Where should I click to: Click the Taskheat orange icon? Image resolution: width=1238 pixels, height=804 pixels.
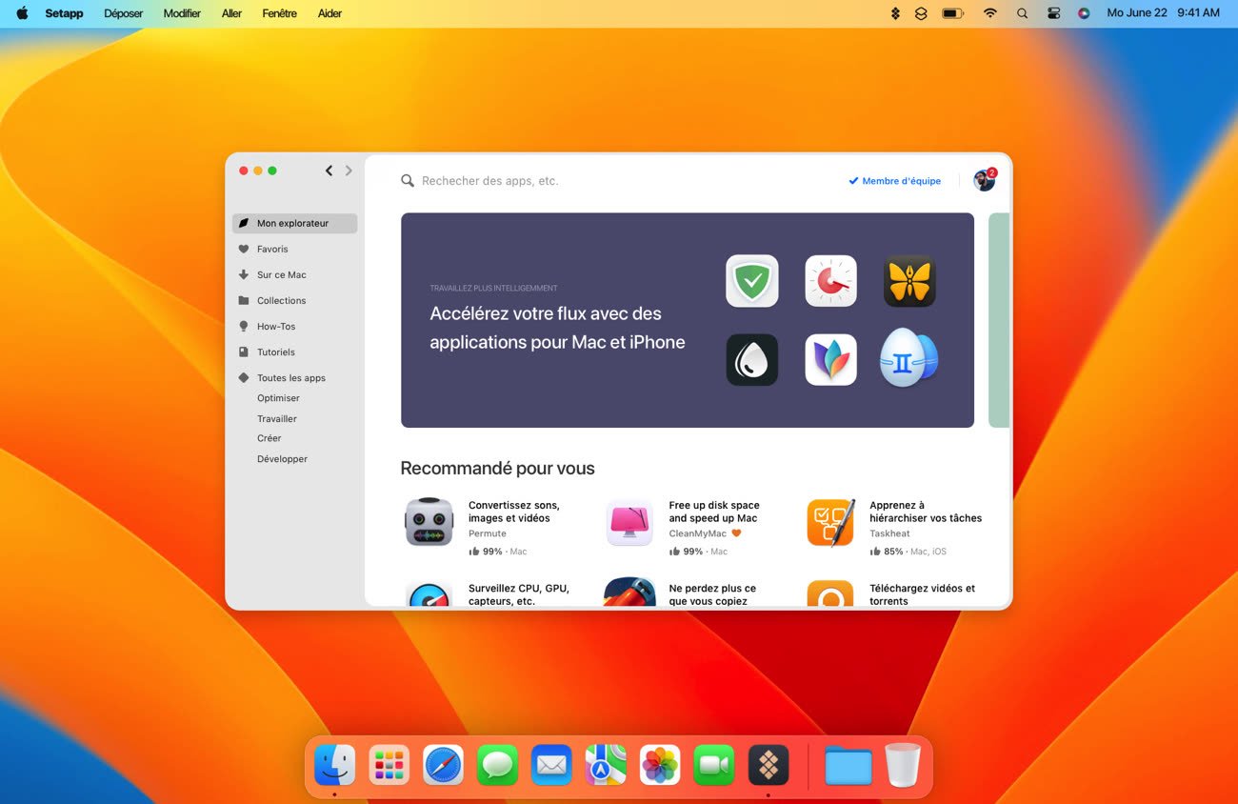[x=830, y=522]
